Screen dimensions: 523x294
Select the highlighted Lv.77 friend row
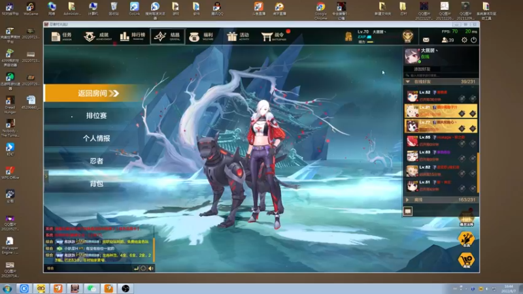coord(441,126)
